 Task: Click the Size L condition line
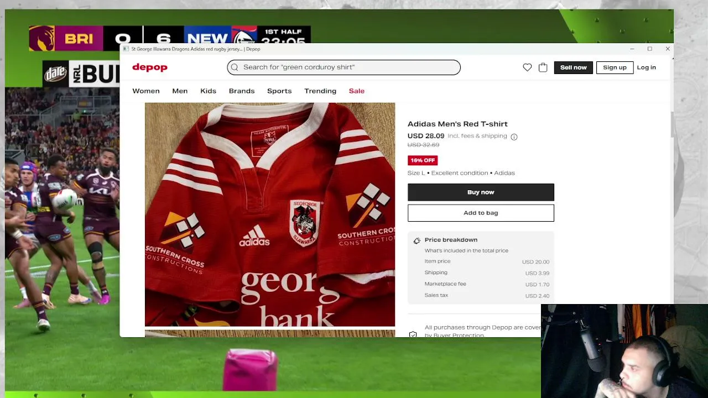click(461, 173)
